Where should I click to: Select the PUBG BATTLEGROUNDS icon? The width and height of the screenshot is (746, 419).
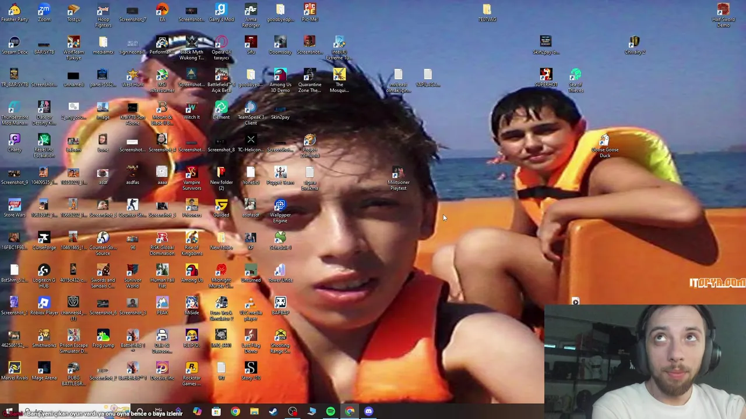click(73, 374)
